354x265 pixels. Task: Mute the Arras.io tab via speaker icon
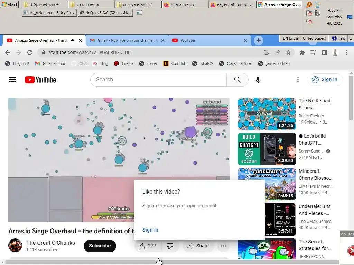click(73, 40)
